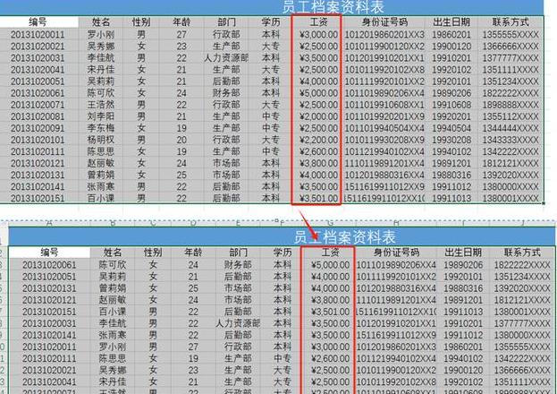Select 吴秀娜 name cell in upper table
Image resolution: width=557 pixels, height=394 pixels.
pyautogui.click(x=100, y=47)
